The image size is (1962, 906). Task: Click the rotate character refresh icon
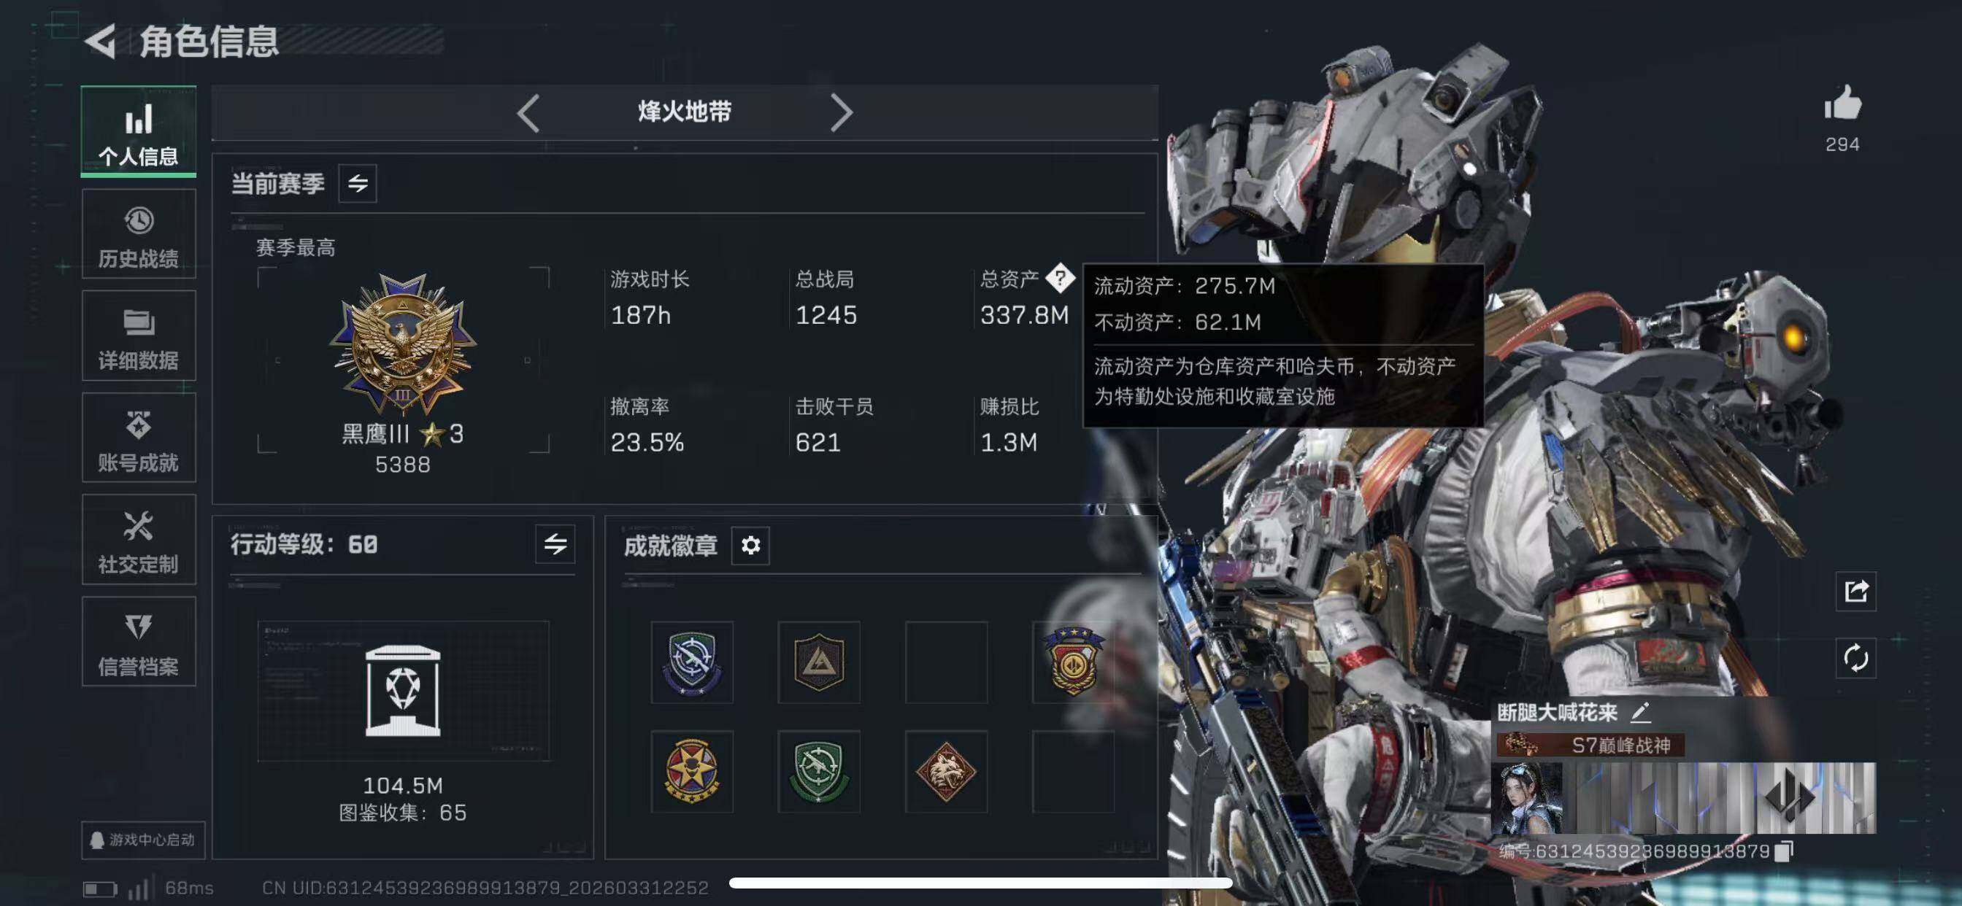[x=1855, y=658]
